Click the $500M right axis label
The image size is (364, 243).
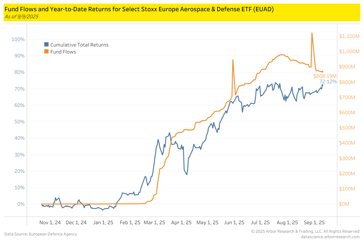coord(347,128)
